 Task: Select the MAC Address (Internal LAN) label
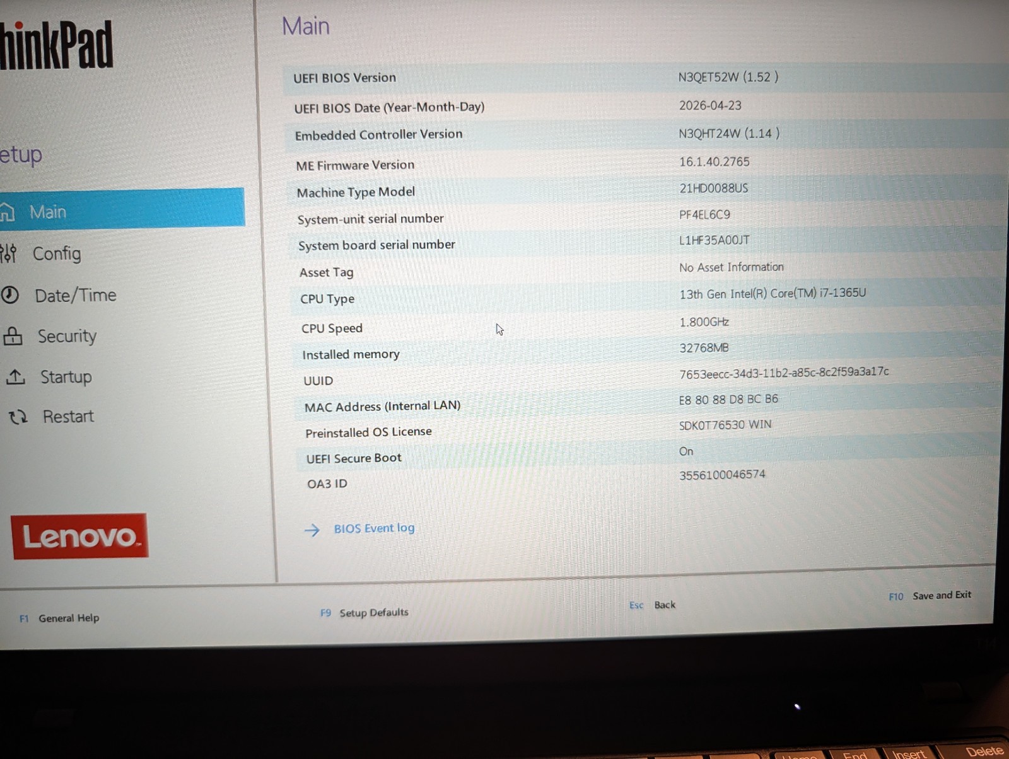pyautogui.click(x=383, y=407)
